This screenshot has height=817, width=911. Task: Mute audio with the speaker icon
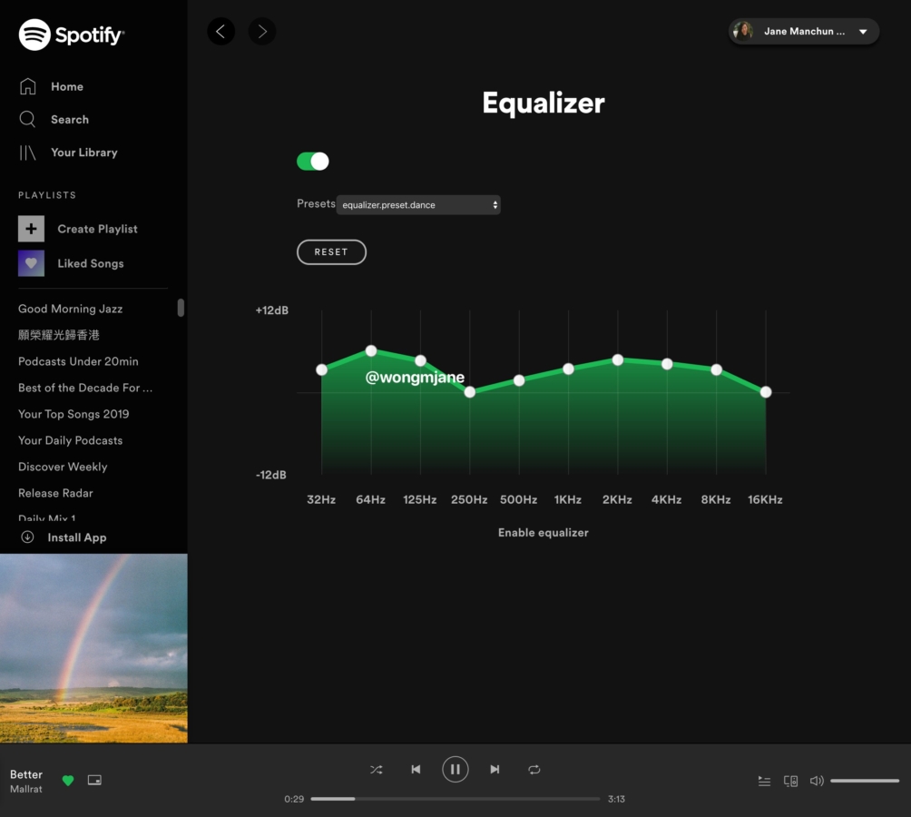tap(816, 781)
